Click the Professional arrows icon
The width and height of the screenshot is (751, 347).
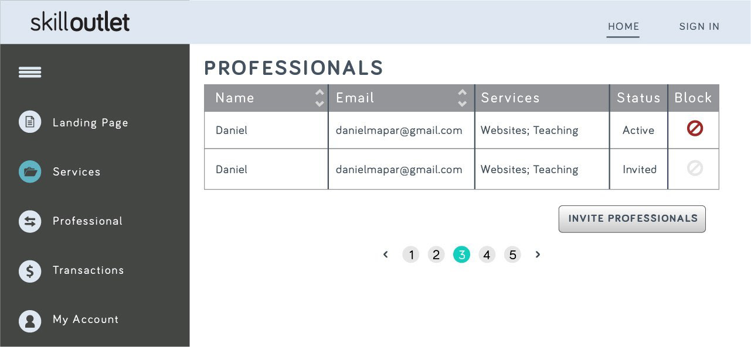(30, 221)
